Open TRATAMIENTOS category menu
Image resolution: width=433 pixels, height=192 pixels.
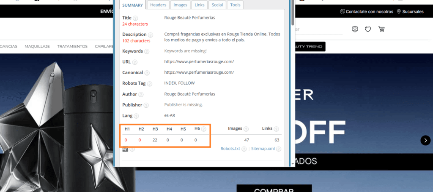pos(72,46)
